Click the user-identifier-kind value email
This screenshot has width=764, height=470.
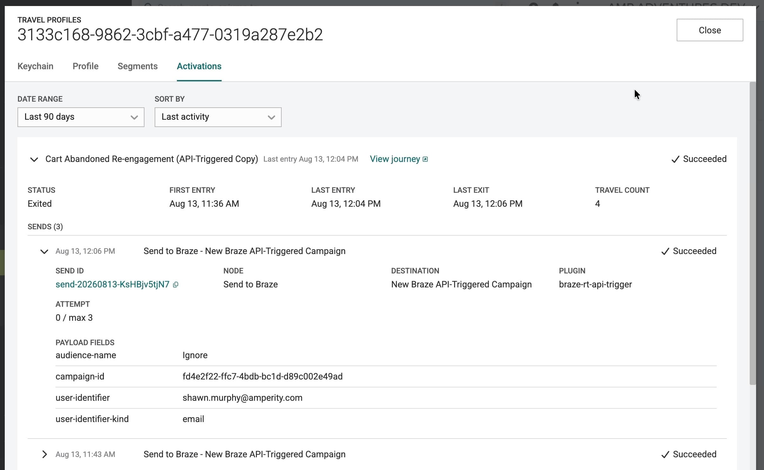coord(193,419)
